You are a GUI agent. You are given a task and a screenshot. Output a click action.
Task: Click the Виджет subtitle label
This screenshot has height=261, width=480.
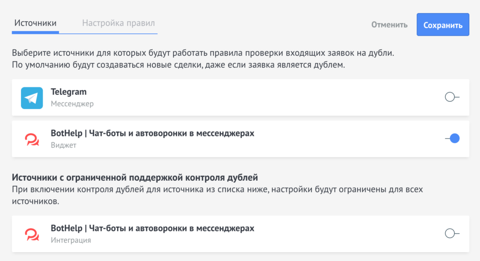pyautogui.click(x=63, y=145)
